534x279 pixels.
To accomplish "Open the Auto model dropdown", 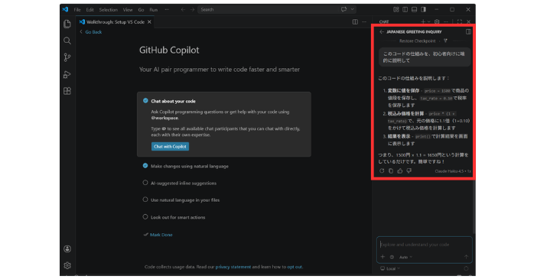I will point(405,258).
